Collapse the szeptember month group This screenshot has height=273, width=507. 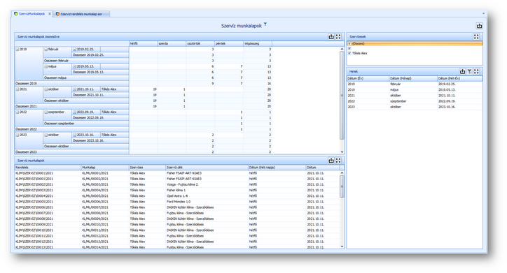pyautogui.click(x=46, y=112)
